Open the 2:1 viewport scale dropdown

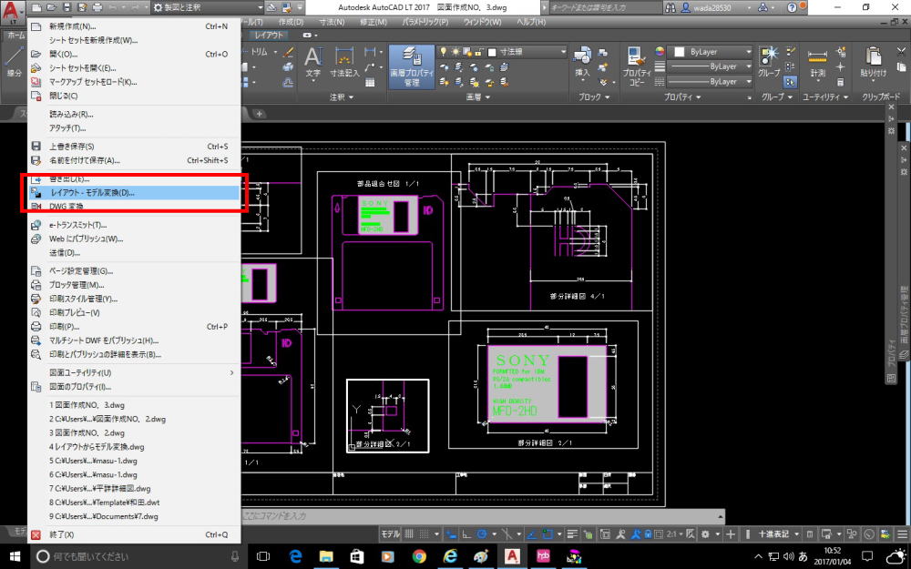[x=672, y=534]
